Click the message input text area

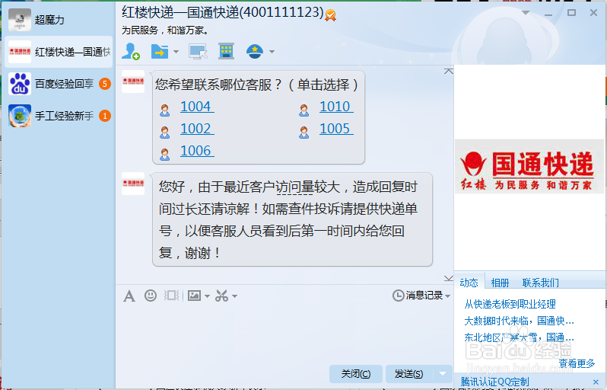coord(284,334)
